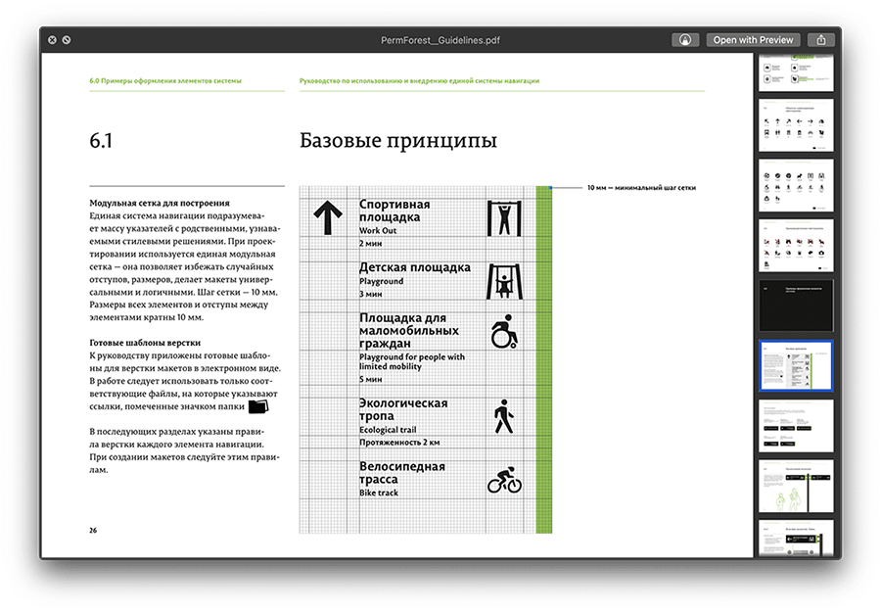Click the heading Базовые принципы
The image size is (881, 612).
[397, 141]
